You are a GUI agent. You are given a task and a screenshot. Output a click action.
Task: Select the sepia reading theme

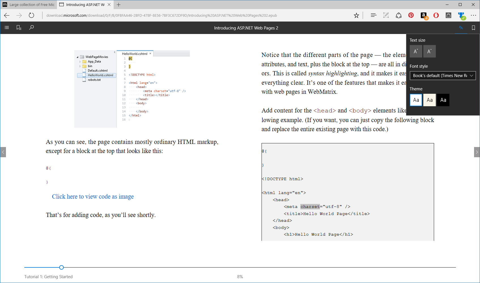click(x=429, y=100)
